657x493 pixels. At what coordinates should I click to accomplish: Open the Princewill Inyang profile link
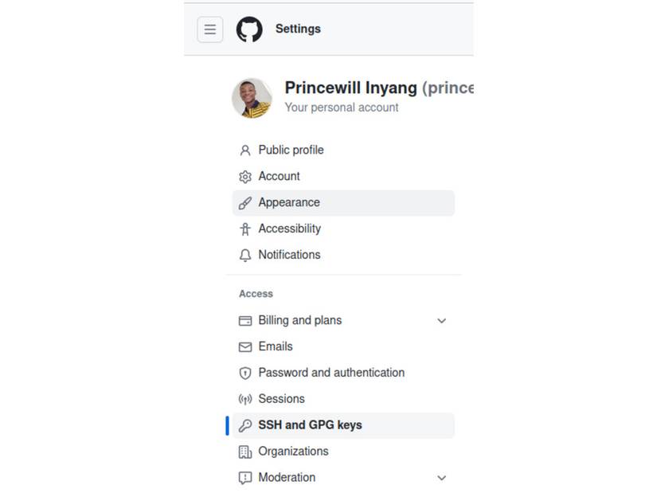pos(350,88)
